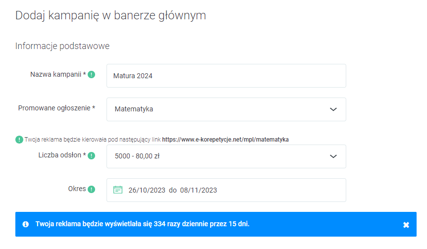
Task: Click the green info icon before the ad link notice
Action: (19, 140)
